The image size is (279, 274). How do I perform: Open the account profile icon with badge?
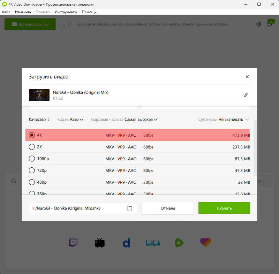(269, 24)
